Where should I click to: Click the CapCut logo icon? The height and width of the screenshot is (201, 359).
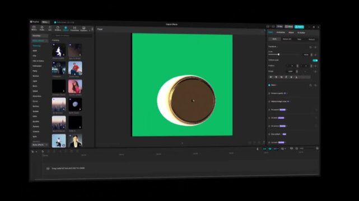[31, 22]
